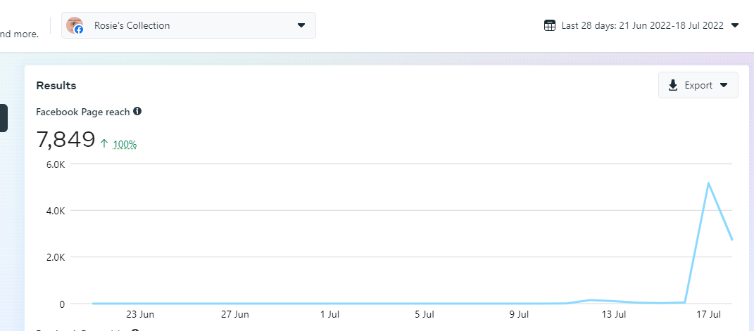Click the arrow in Rosie's Collection selector

pos(301,25)
